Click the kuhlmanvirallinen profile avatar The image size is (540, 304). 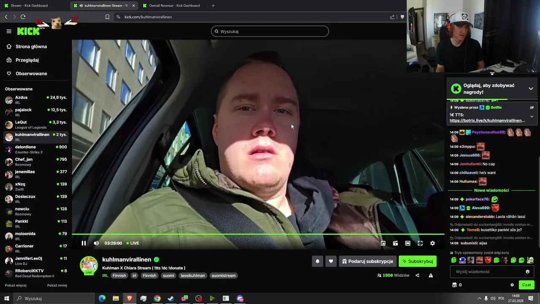(x=89, y=265)
